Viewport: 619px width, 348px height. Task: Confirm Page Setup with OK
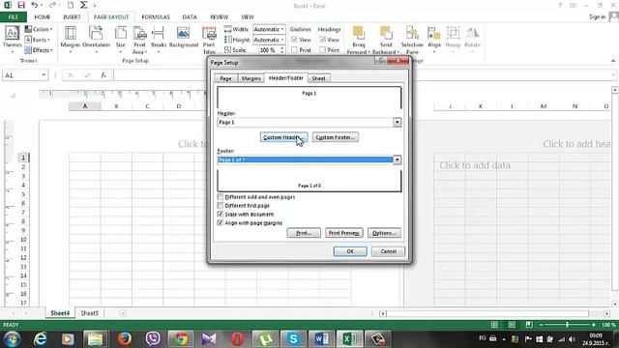pyautogui.click(x=350, y=251)
